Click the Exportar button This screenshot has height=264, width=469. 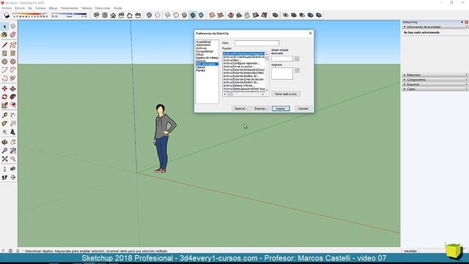[262, 109]
